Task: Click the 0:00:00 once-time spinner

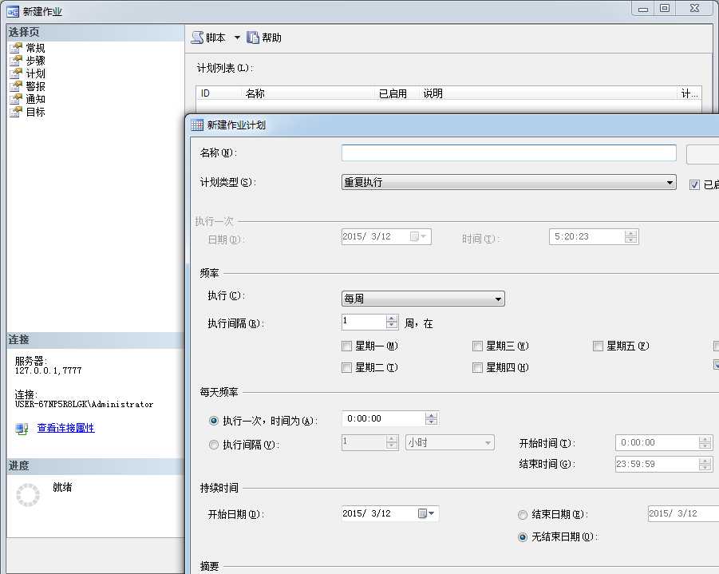Action: [431, 418]
